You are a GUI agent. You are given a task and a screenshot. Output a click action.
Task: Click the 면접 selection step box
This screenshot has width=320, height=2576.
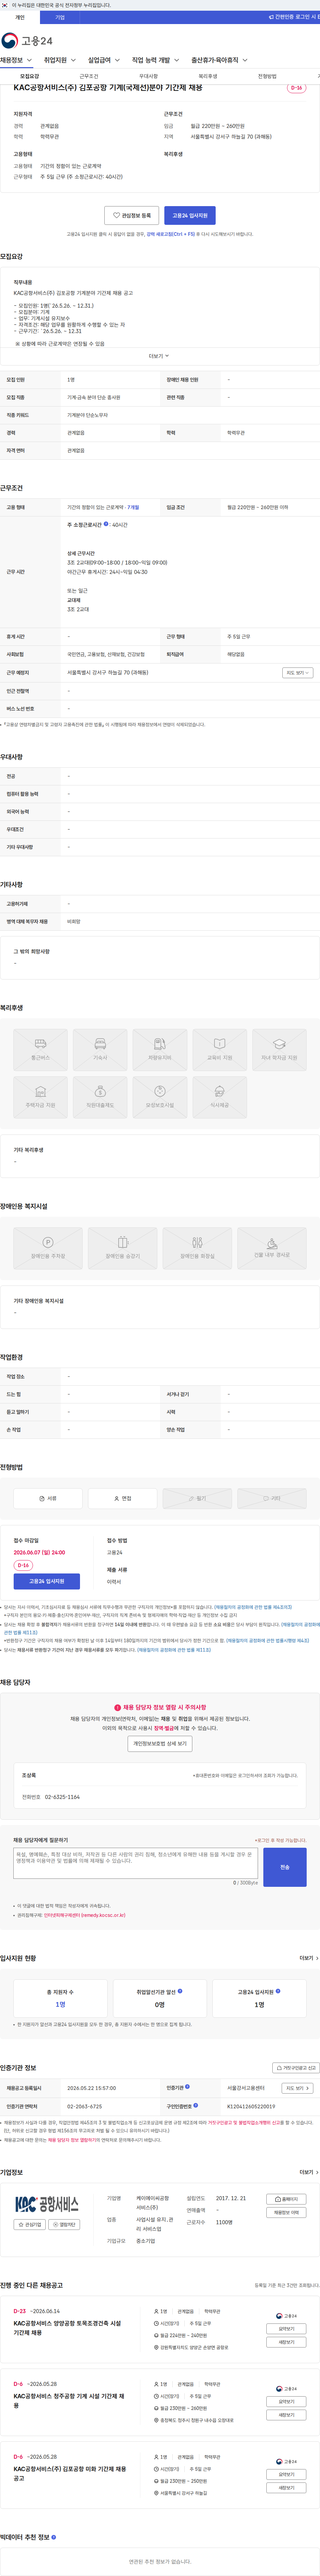(123, 1498)
